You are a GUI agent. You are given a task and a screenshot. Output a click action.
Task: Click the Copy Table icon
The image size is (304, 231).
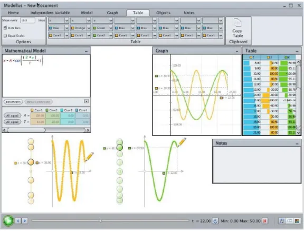click(237, 23)
